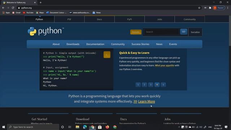Go to slide 5 of carousel
The height and width of the screenshot is (130, 231).
click(x=163, y=85)
